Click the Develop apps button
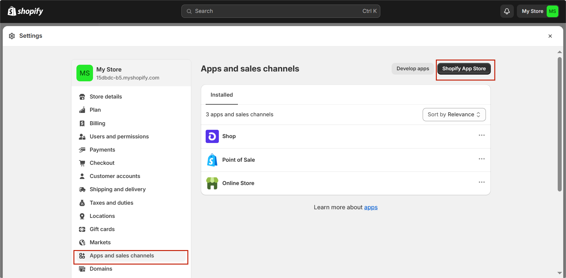The height and width of the screenshot is (278, 566). point(413,69)
